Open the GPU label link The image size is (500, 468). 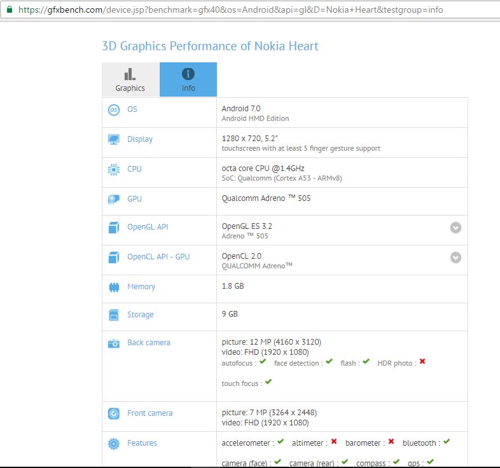(x=134, y=199)
